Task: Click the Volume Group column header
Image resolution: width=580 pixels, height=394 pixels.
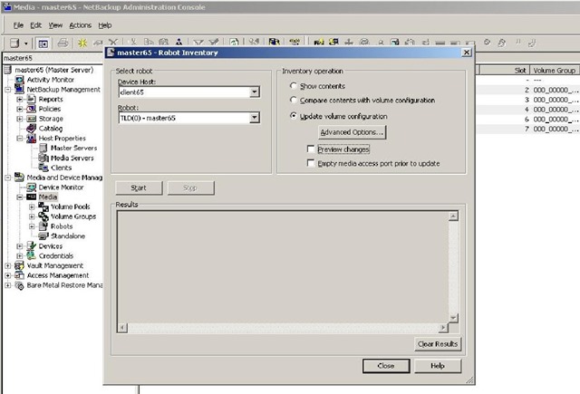Action: pyautogui.click(x=554, y=71)
